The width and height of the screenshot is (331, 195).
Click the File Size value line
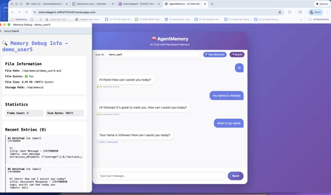coord(29,82)
